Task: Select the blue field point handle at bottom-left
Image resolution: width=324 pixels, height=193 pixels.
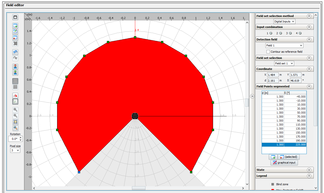Action: 79,172
